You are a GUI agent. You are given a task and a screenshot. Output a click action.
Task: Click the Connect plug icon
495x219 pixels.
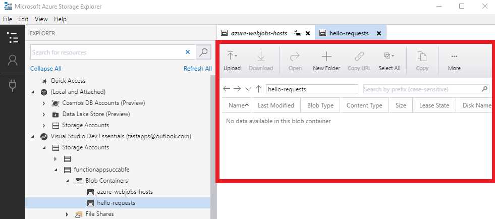(13, 85)
